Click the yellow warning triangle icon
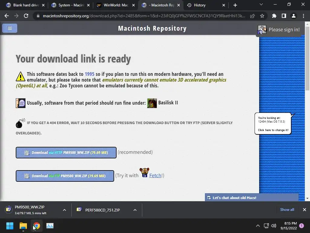This screenshot has width=310, height=233. point(21,77)
